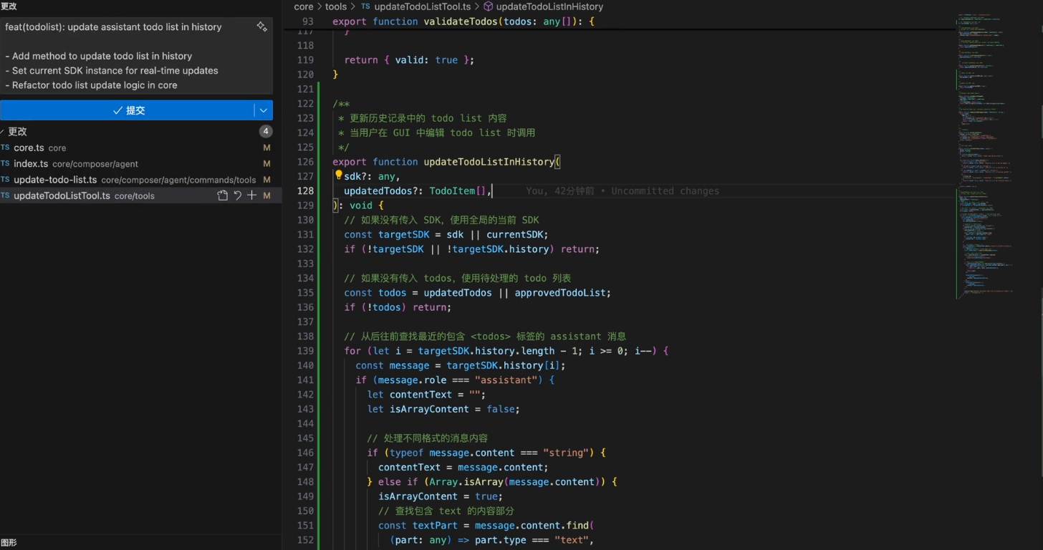Click the cube symbol icon in breadcrumb
The image size is (1043, 550).
point(489,6)
